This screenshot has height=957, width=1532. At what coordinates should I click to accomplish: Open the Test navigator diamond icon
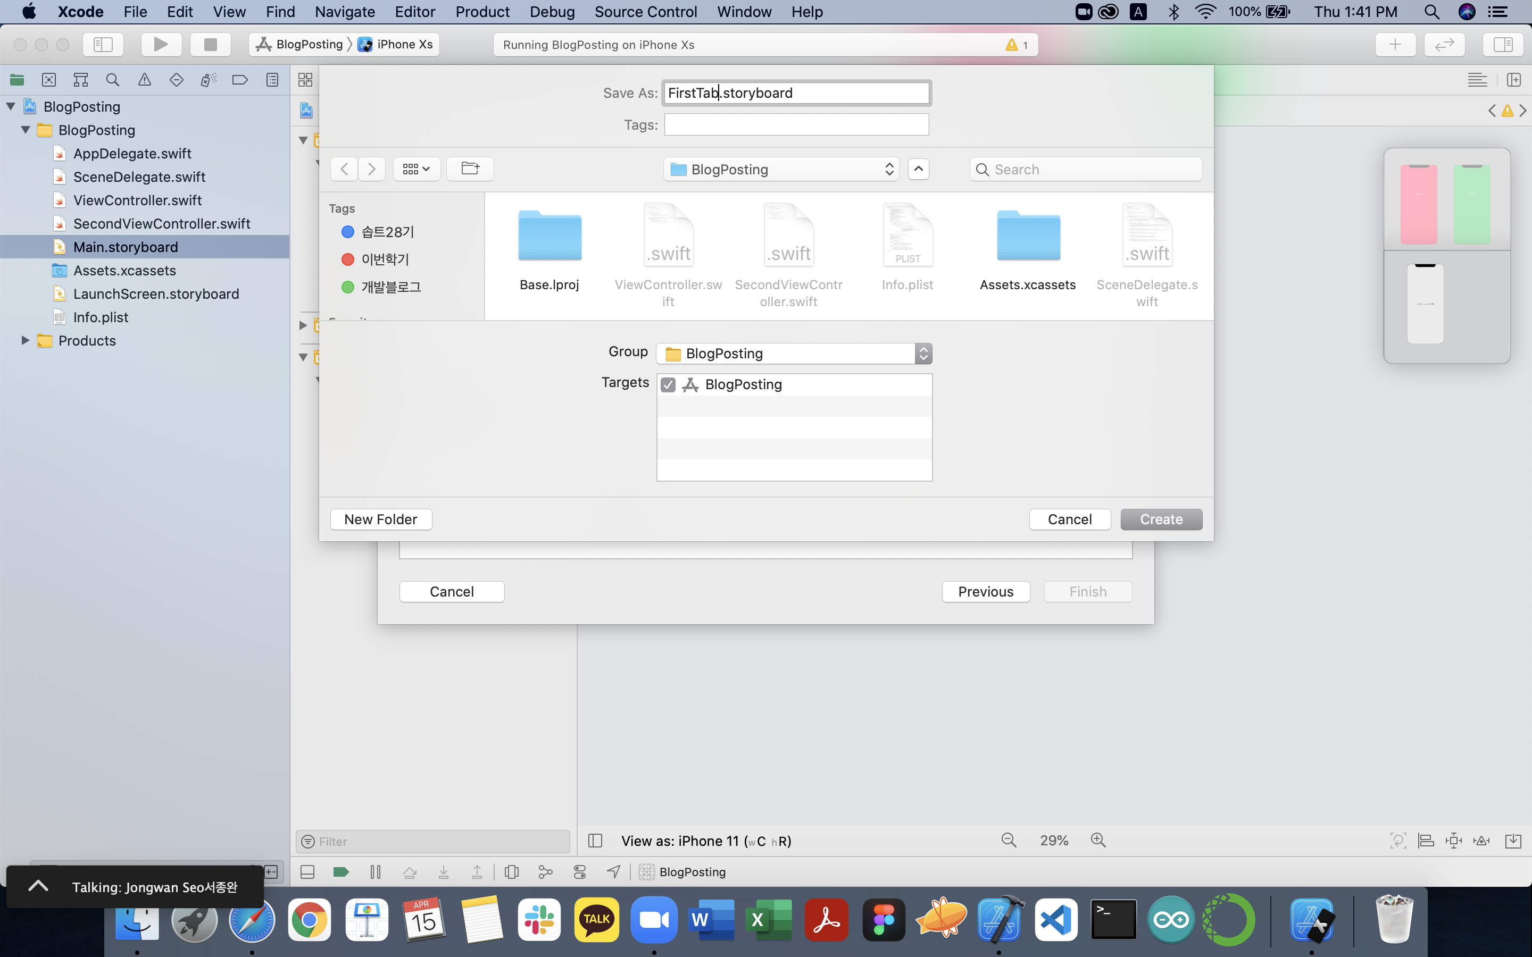pyautogui.click(x=177, y=80)
